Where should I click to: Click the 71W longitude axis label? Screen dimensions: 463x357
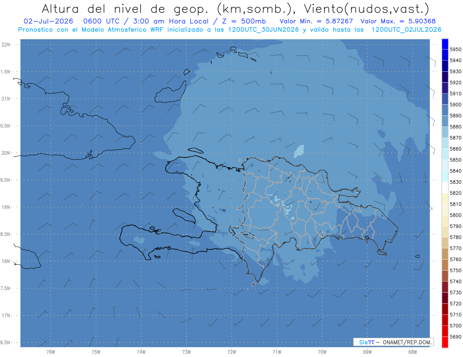[277, 352]
